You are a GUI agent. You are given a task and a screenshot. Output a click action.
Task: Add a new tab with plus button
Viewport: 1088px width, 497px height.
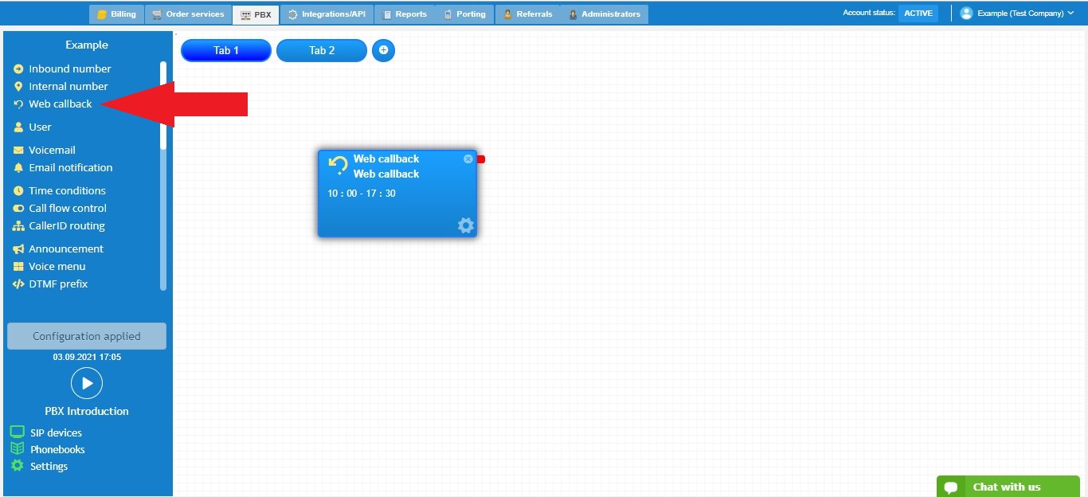click(x=383, y=50)
